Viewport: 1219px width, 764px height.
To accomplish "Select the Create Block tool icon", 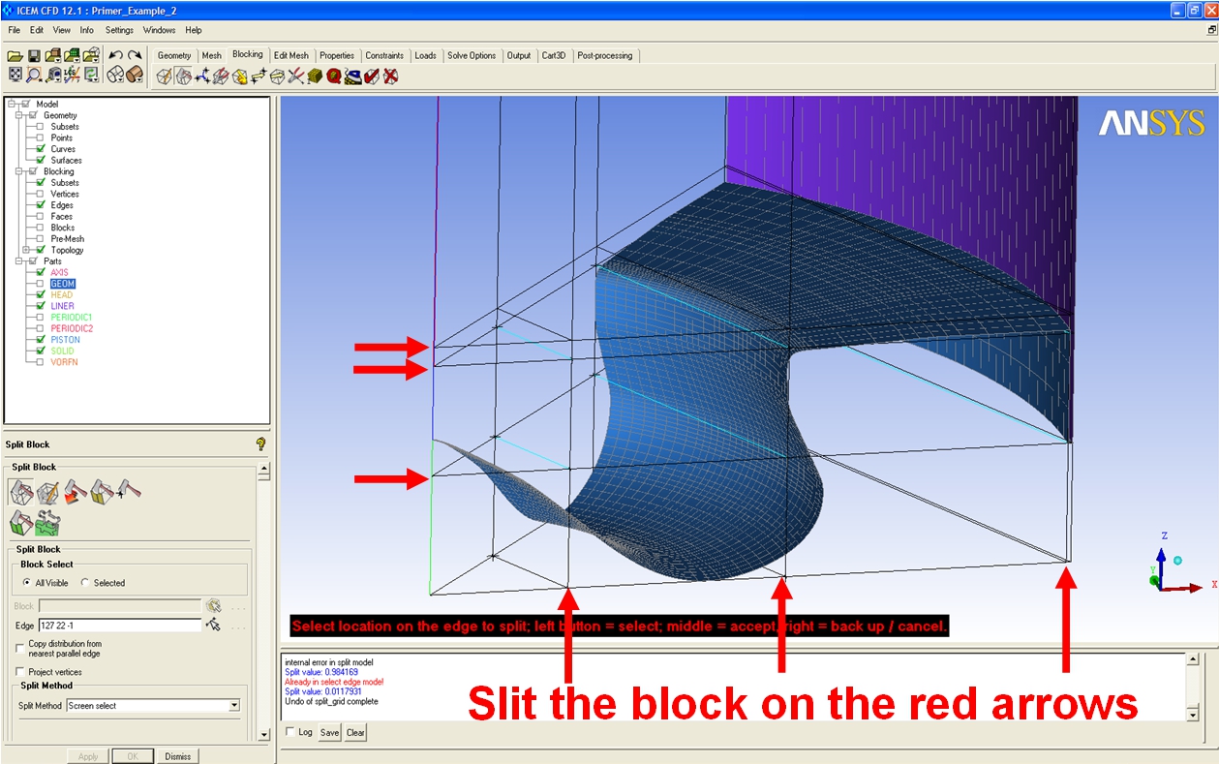I will 164,76.
